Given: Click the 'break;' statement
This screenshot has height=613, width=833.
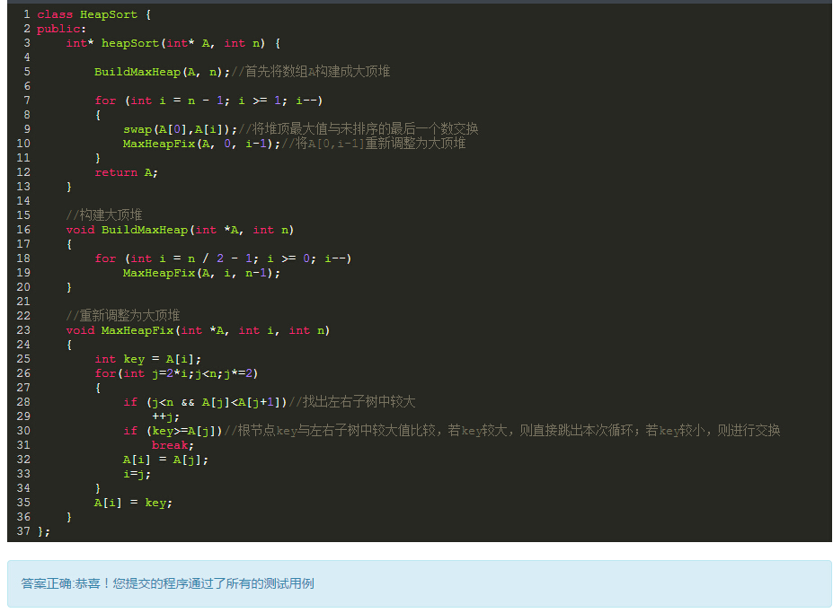Looking at the screenshot, I should click(x=173, y=445).
